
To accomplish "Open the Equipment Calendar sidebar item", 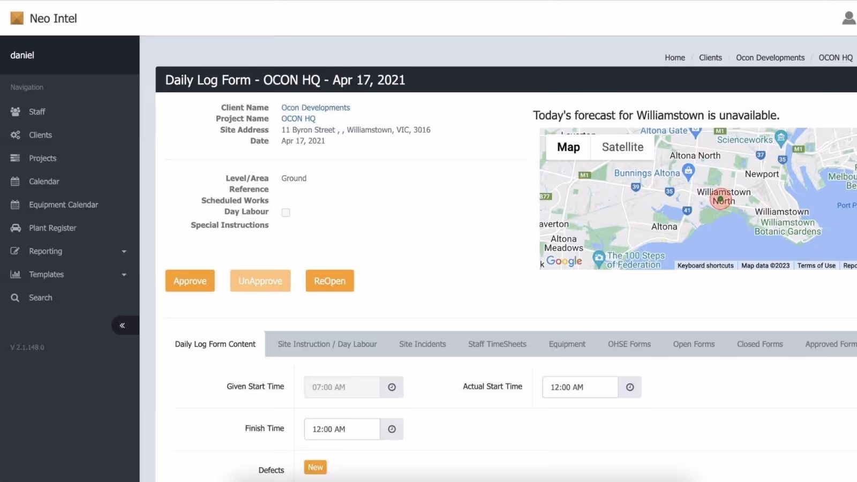I will coord(63,205).
